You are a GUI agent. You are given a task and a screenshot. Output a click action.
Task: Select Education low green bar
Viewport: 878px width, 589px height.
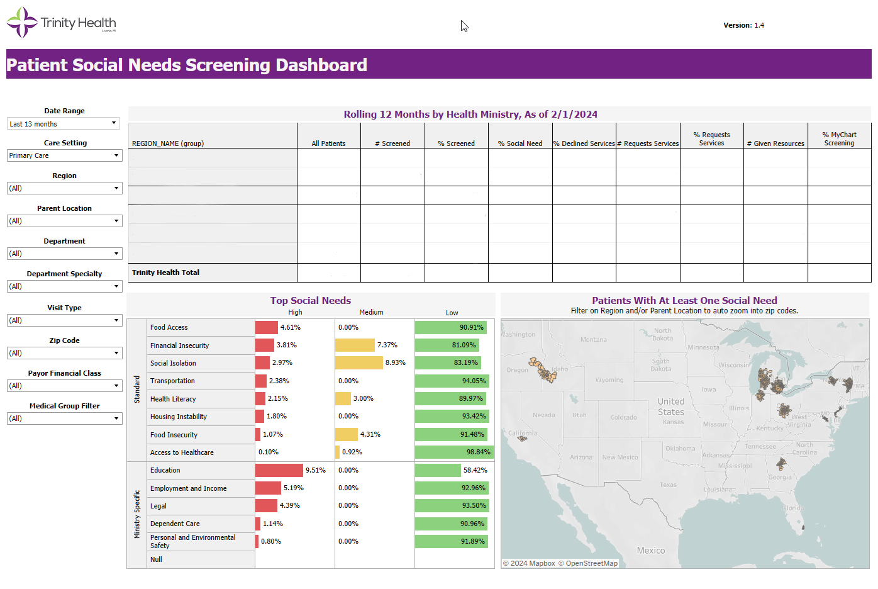pyautogui.click(x=438, y=471)
